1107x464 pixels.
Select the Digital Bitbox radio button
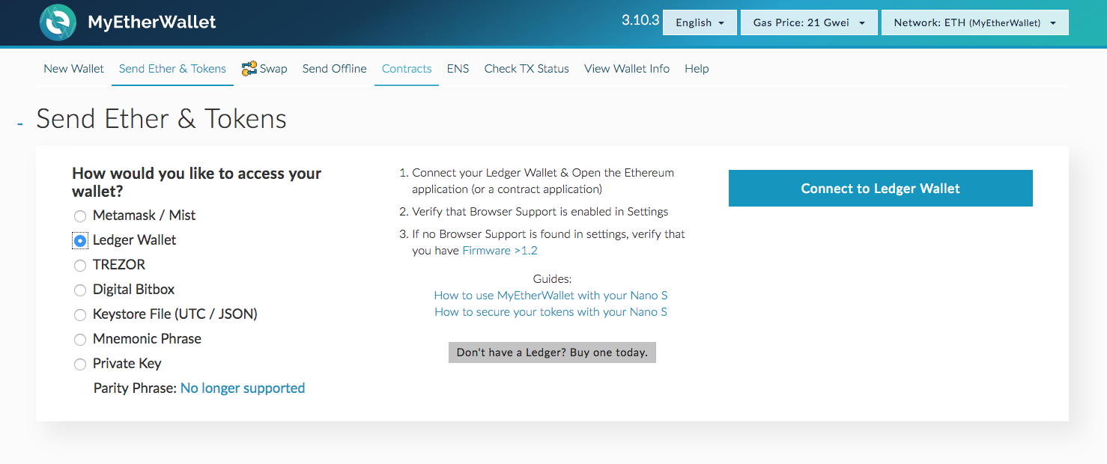pyautogui.click(x=80, y=290)
